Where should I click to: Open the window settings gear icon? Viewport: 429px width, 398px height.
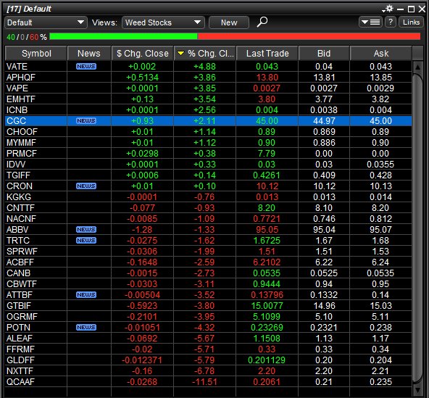(388, 9)
